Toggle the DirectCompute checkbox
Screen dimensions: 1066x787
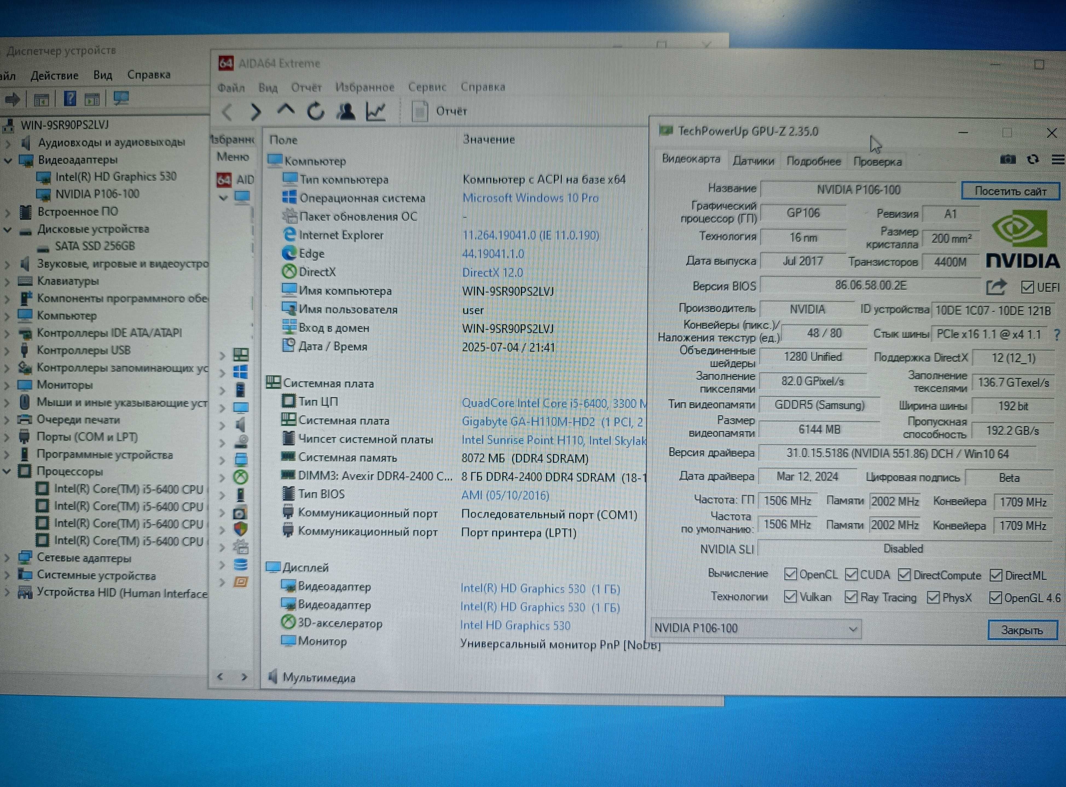pyautogui.click(x=904, y=575)
